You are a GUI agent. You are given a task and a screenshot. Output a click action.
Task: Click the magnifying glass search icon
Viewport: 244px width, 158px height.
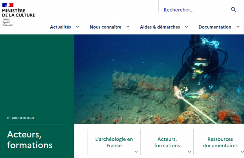coord(233,10)
